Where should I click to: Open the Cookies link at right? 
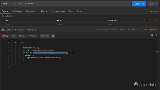click(x=150, y=11)
